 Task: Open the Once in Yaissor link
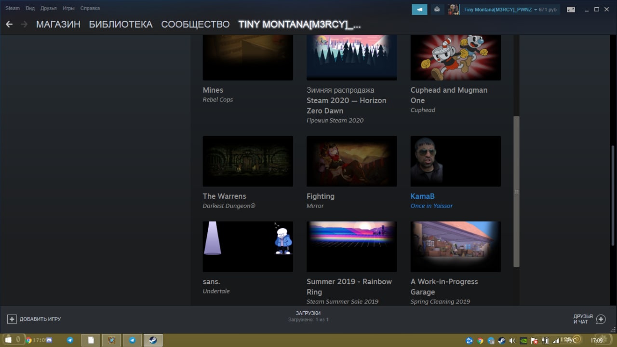[x=431, y=206]
